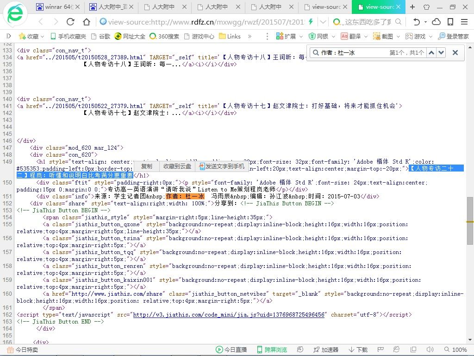Close the winrar 64 tab
This screenshot has height=356, width=474.
coord(78,6)
